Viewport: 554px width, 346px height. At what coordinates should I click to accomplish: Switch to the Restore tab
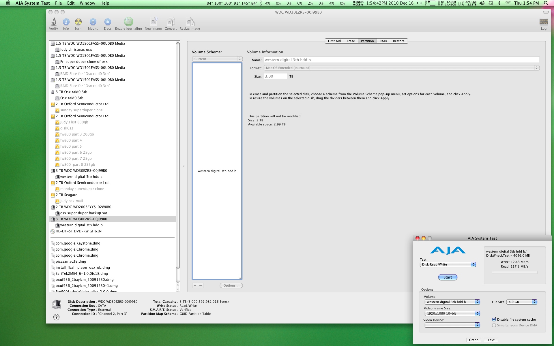(398, 41)
